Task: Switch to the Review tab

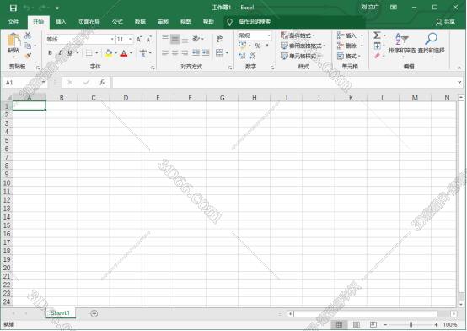Action: coord(163,22)
